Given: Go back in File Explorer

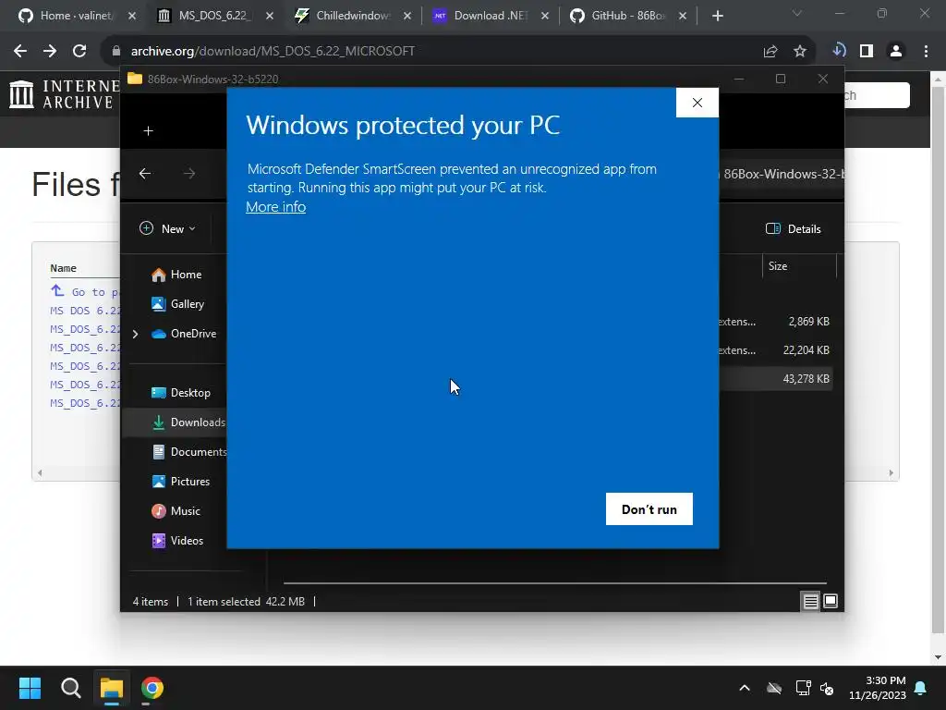Looking at the screenshot, I should [x=145, y=174].
